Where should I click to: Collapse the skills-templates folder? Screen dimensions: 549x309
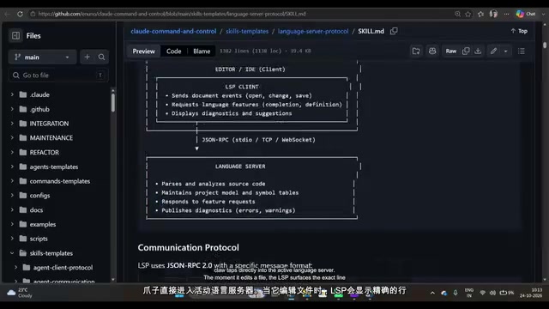pyautogui.click(x=12, y=253)
